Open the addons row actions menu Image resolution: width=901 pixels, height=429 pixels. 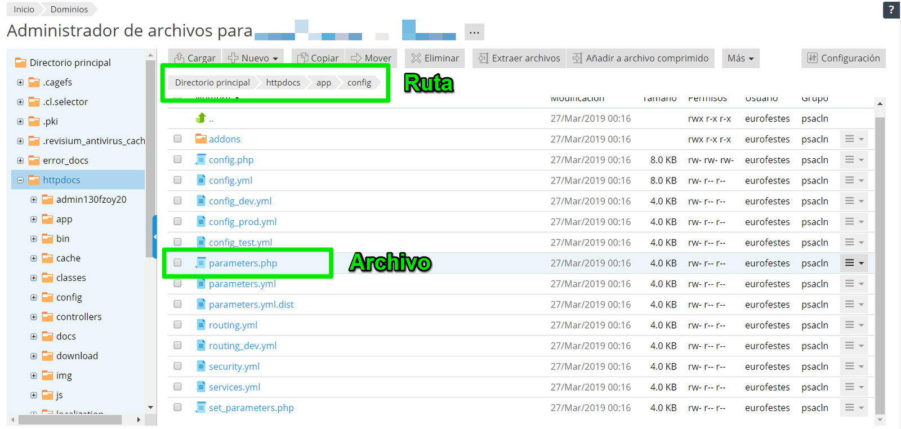pos(854,139)
